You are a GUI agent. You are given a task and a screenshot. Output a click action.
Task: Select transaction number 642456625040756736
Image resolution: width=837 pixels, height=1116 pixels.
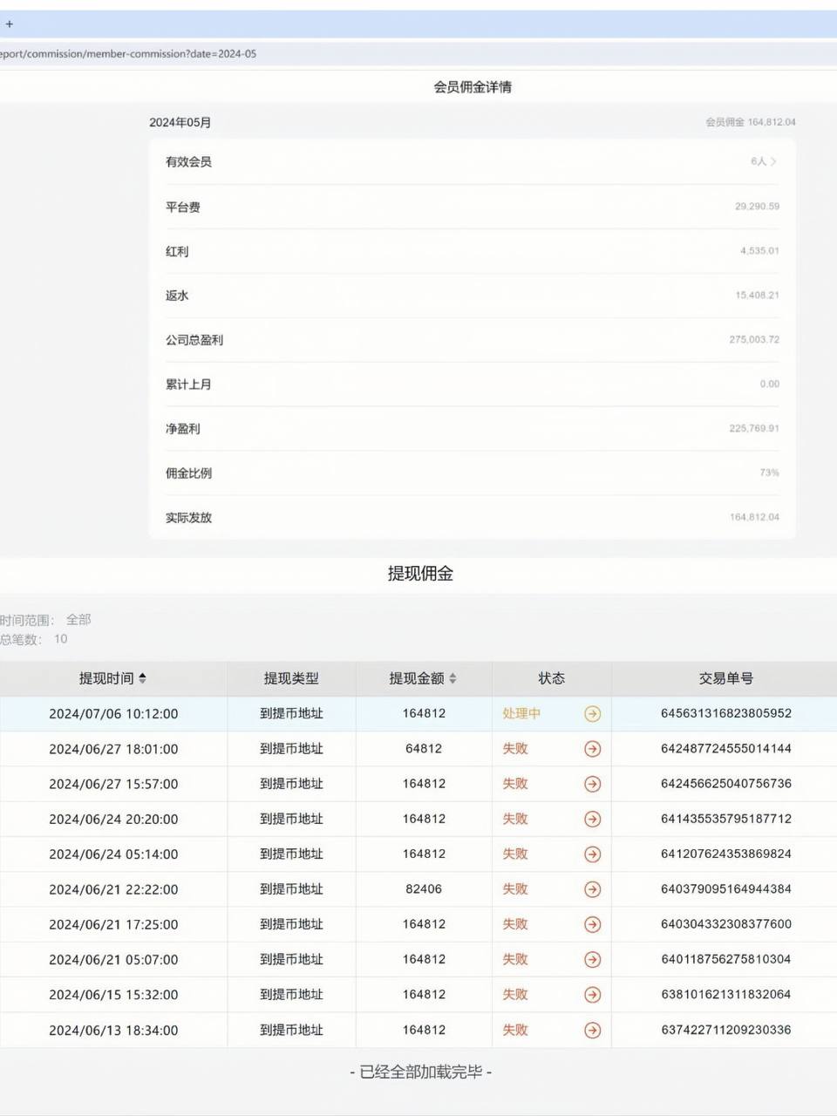(x=726, y=783)
